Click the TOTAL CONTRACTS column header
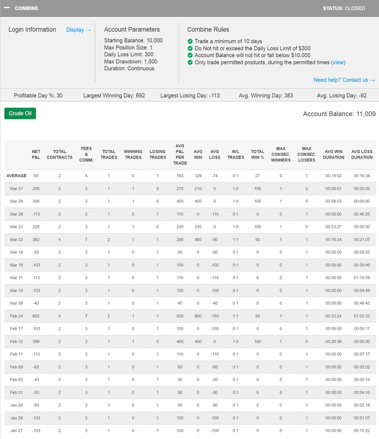 point(59,154)
